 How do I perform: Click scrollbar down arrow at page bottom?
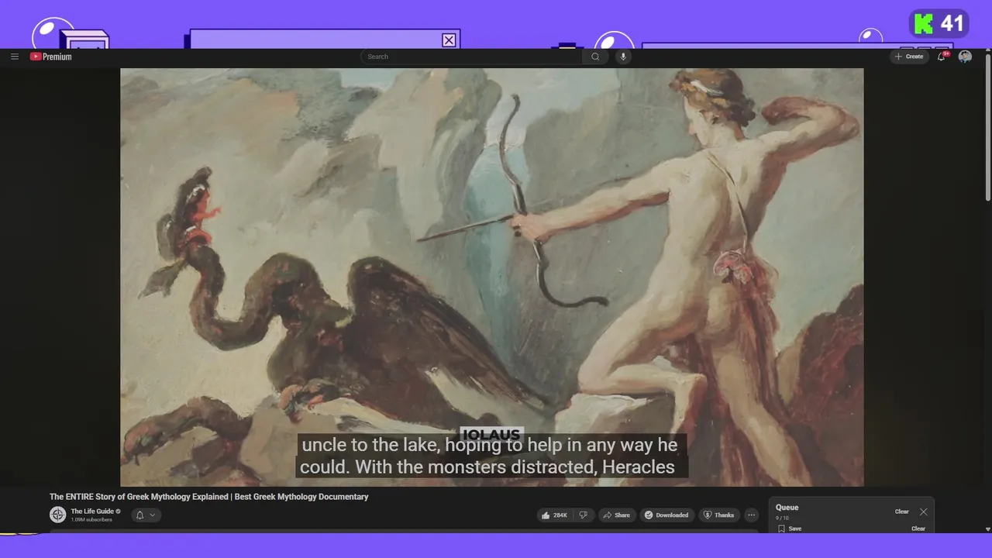[987, 529]
